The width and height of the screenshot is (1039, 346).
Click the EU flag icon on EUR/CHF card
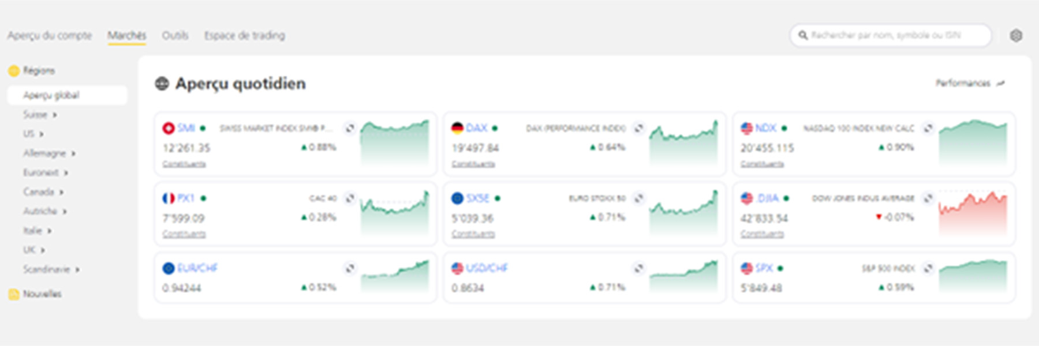coord(169,268)
